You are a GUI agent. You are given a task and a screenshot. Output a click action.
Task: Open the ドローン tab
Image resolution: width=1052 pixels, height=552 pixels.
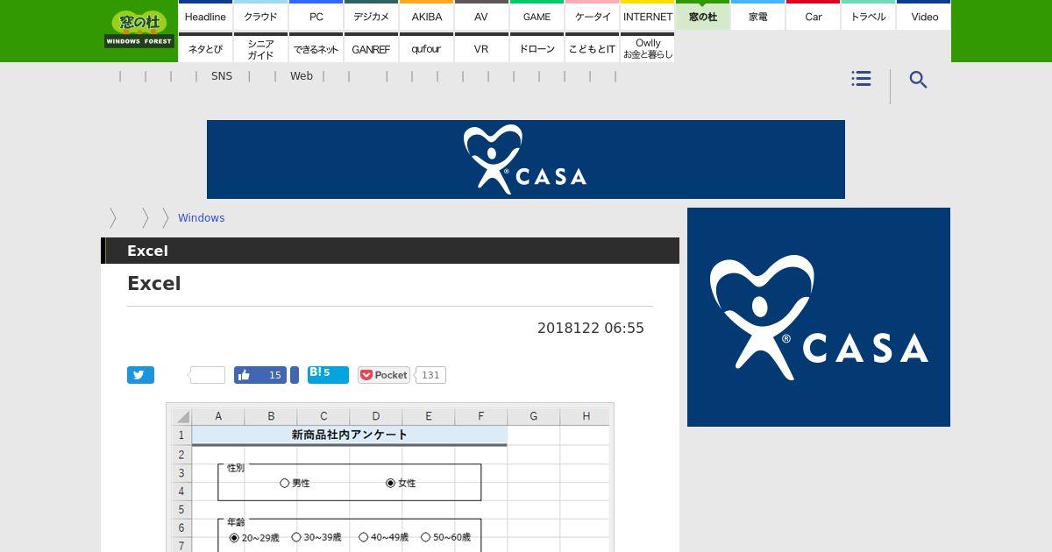click(537, 48)
